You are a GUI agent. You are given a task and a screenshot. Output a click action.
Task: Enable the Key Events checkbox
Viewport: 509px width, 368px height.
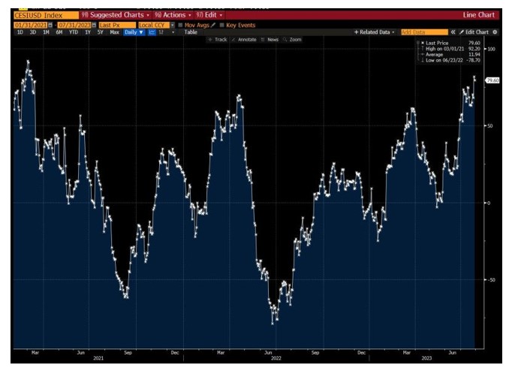click(222, 25)
